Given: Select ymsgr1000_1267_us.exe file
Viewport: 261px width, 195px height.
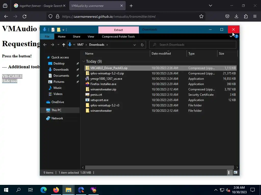Looking at the screenshot, I should [x=161, y=79].
